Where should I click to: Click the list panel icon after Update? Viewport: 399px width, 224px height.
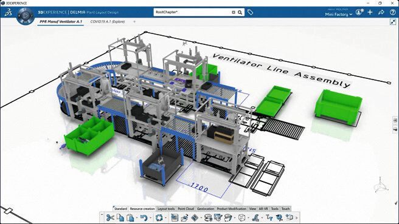pyautogui.click(x=175, y=218)
